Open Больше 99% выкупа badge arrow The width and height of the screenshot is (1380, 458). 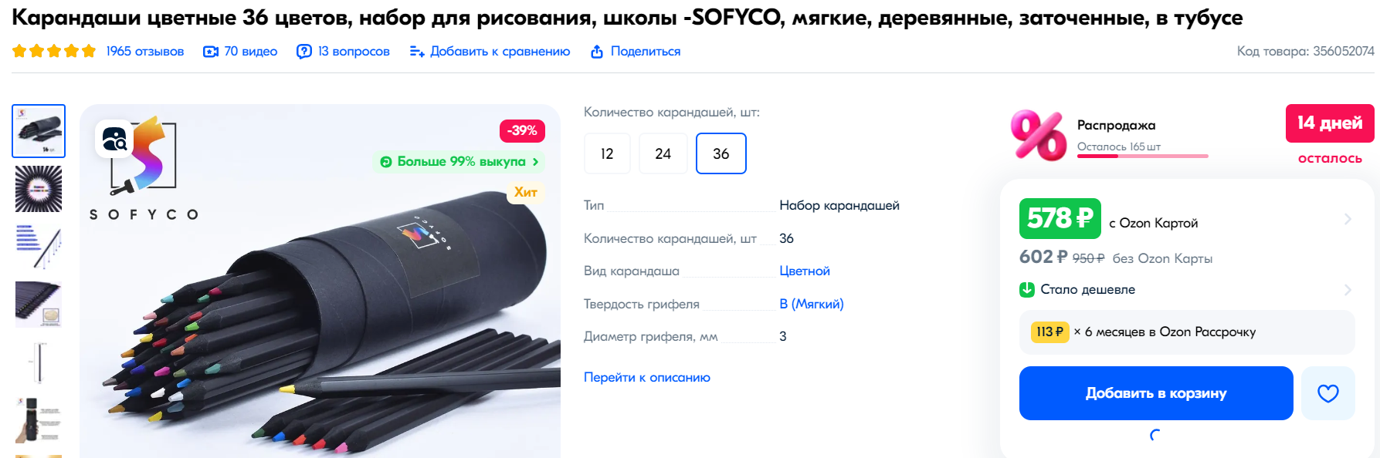[535, 162]
